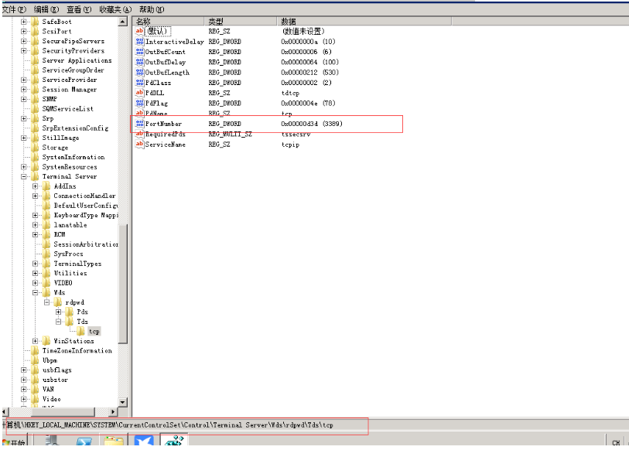This screenshot has height=450, width=629.
Task: Click the Registry Editor taskbar icon
Action: tap(176, 442)
